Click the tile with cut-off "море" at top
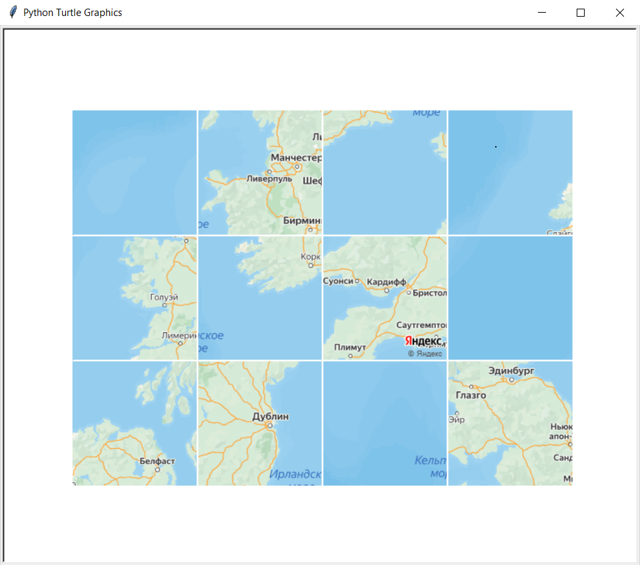 pyautogui.click(x=385, y=172)
